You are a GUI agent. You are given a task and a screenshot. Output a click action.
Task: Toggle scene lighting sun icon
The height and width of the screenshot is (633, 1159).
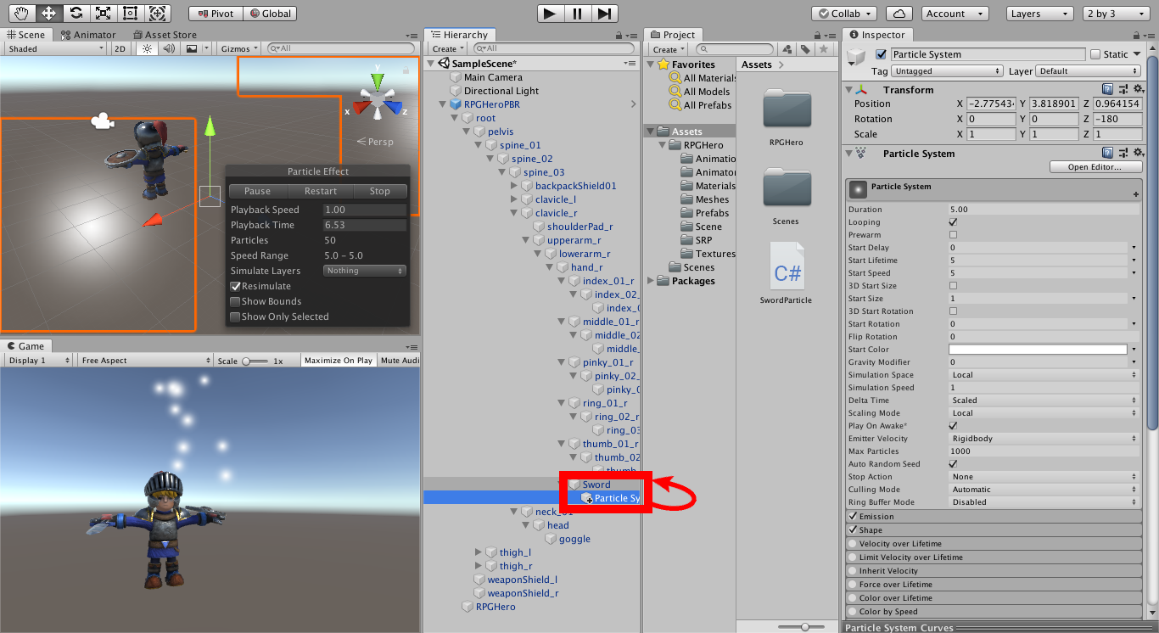tap(147, 49)
